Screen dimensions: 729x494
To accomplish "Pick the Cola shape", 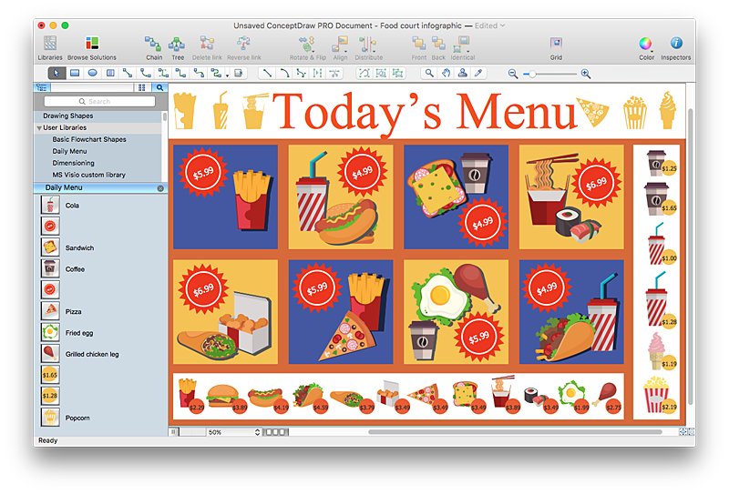I will (x=50, y=205).
